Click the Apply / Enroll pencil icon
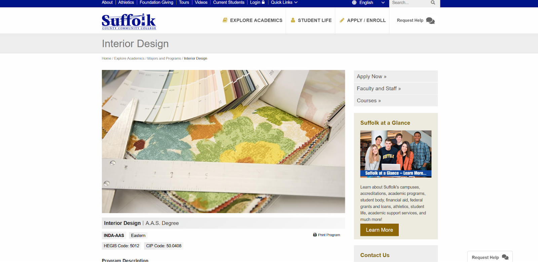This screenshot has width=538, height=262. [x=342, y=20]
